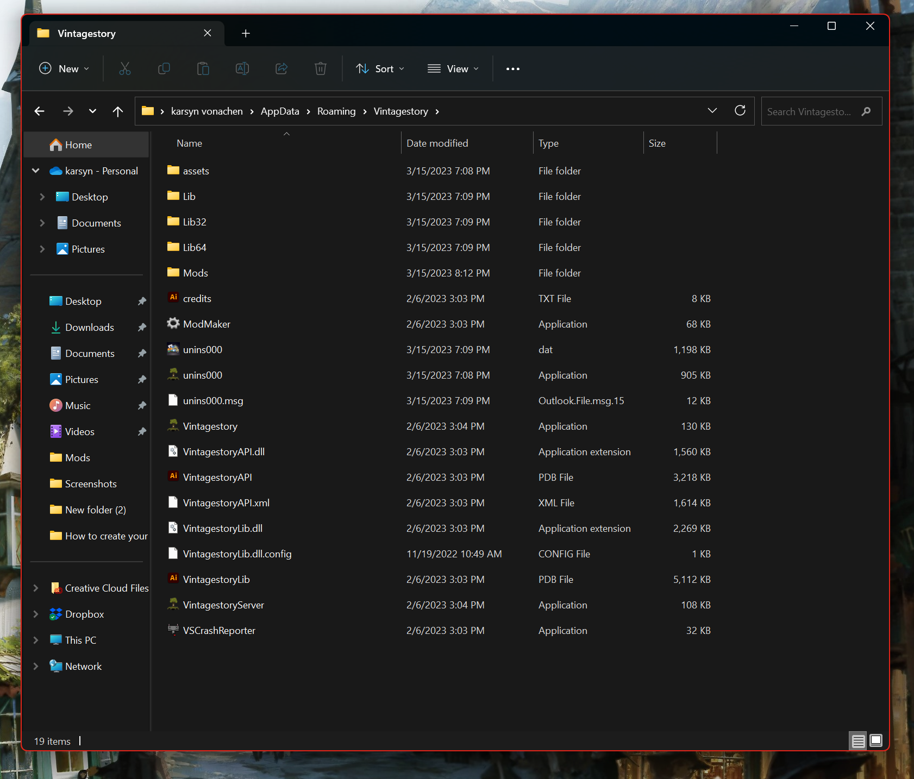Switch to large thumbnails view toggle
914x779 pixels.
[876, 741]
